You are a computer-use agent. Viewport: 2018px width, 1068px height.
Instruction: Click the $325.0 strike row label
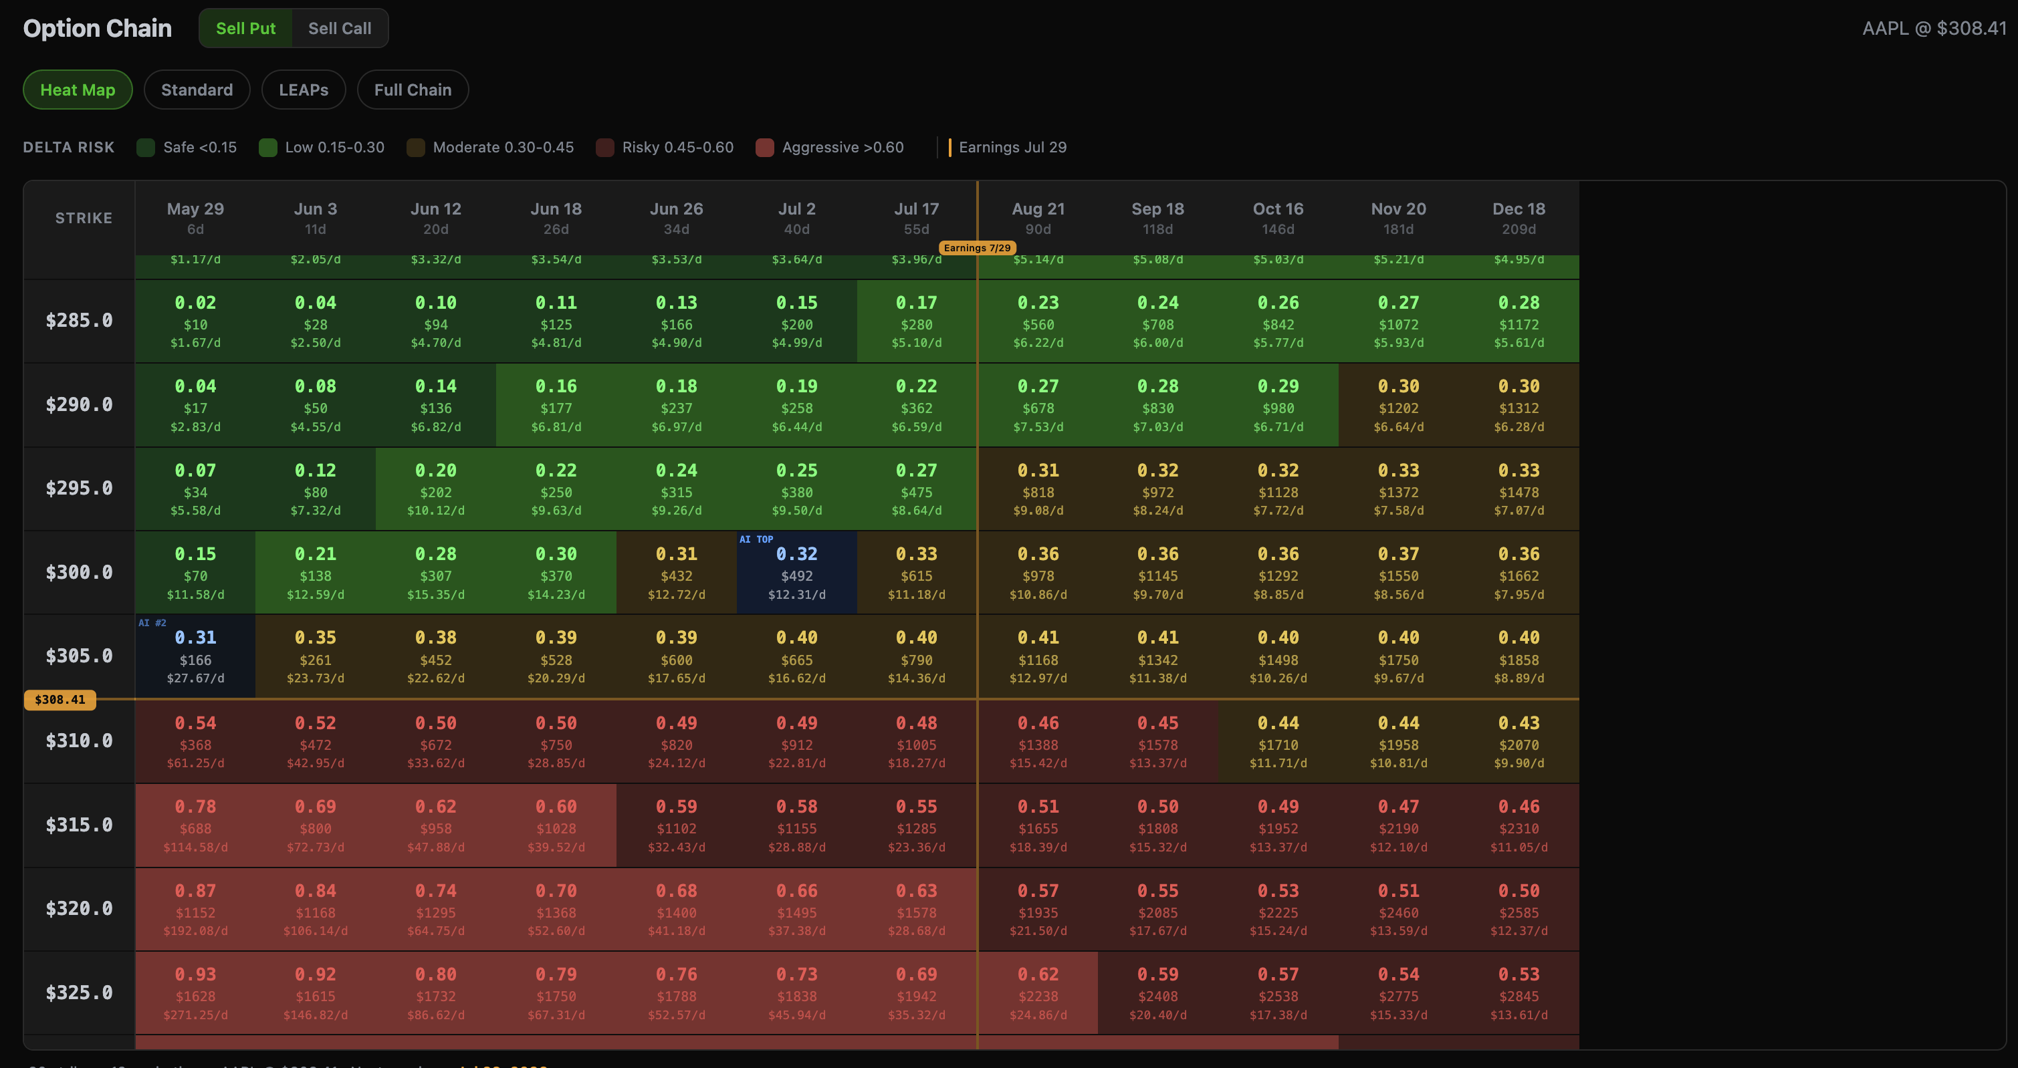tap(79, 993)
